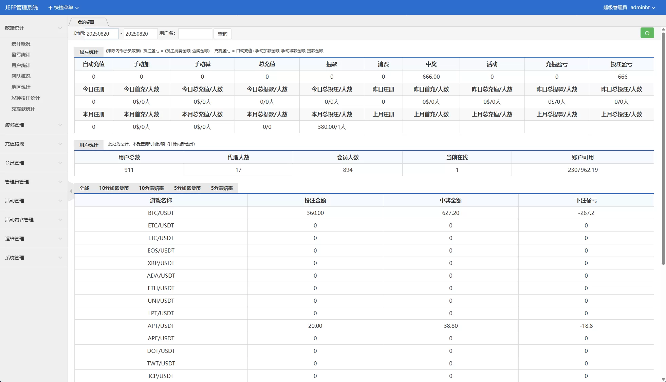Click the start date field showing 20250820
The width and height of the screenshot is (666, 382).
point(101,34)
